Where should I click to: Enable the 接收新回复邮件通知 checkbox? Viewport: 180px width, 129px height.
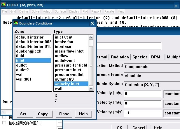click(4, 123)
